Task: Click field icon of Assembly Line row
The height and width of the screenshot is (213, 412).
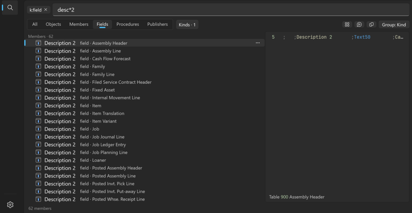Action: pyautogui.click(x=38, y=51)
